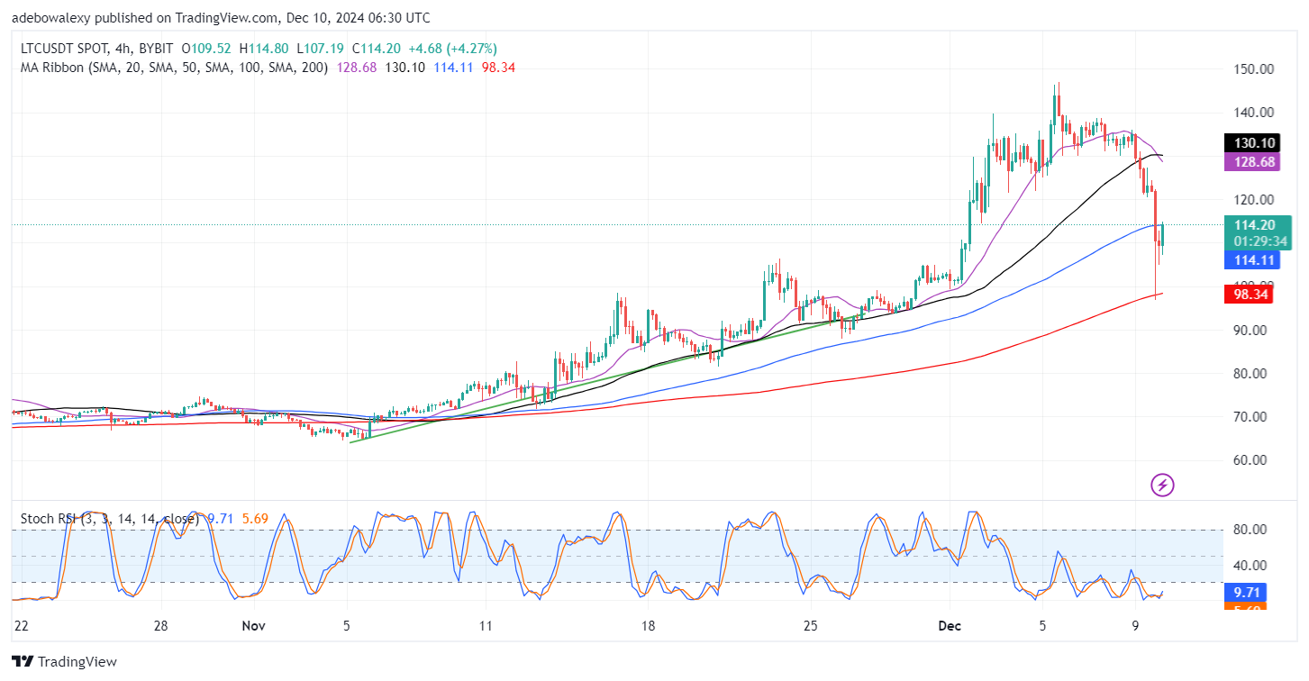Click the 28 date on time axis
The image size is (1309, 681).
click(160, 625)
